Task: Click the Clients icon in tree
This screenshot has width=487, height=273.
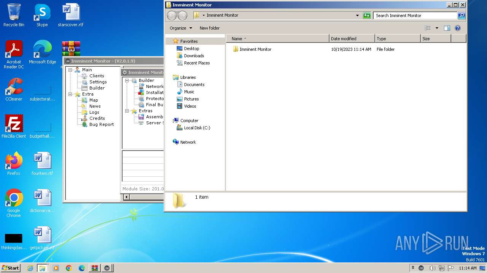Action: [x=84, y=76]
